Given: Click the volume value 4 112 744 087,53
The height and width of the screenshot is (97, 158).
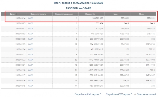Looking at the screenshot, I should [x=96, y=60].
